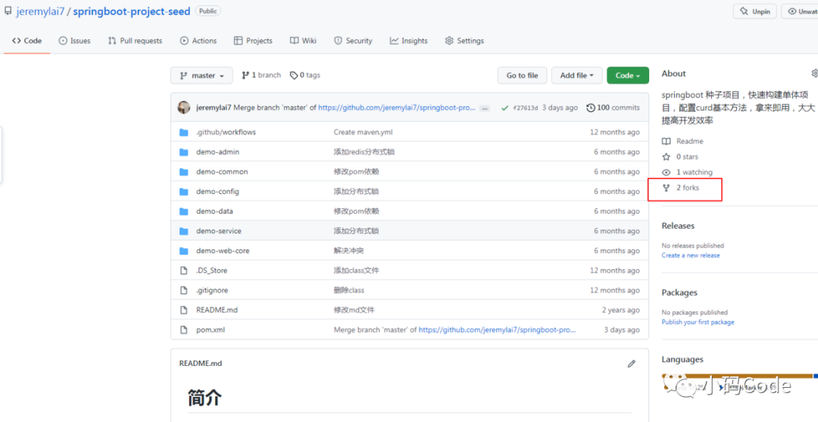The height and width of the screenshot is (422, 818).
Task: Open the 0 stars link
Action: (x=680, y=157)
